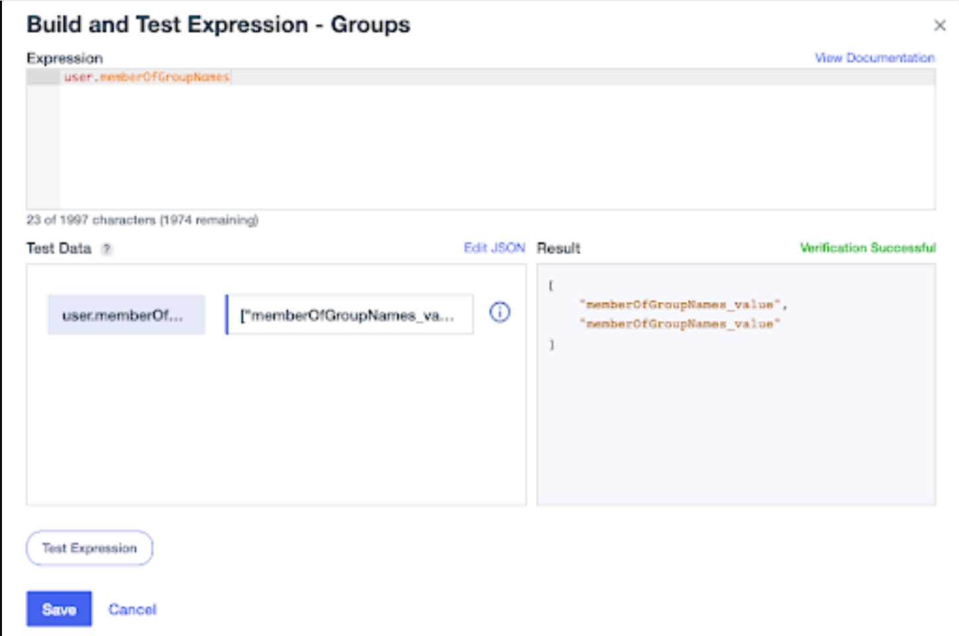Click the Test Data help question mark icon

point(107,249)
